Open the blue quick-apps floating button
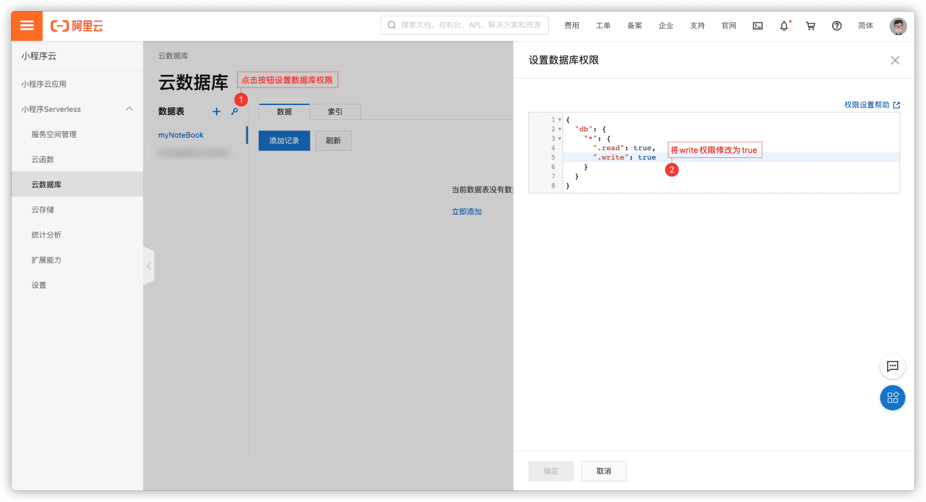926x502 pixels. [x=893, y=398]
